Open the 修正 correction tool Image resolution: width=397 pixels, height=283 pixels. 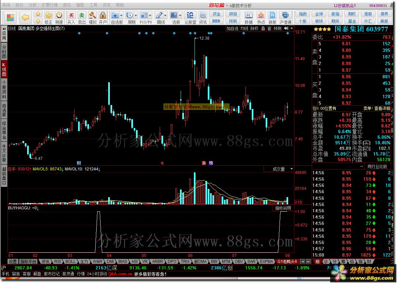[x=49, y=18]
